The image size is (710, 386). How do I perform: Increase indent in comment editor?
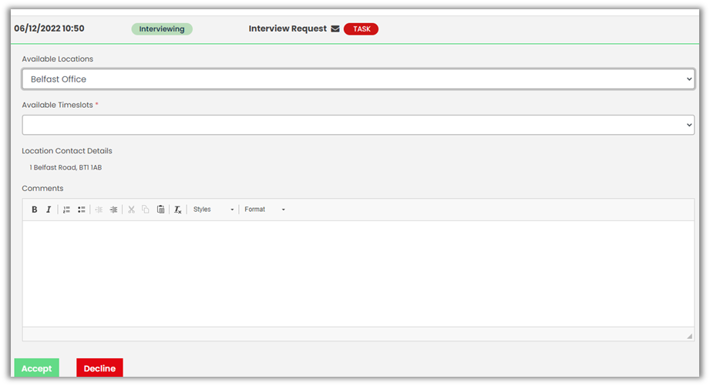click(113, 210)
